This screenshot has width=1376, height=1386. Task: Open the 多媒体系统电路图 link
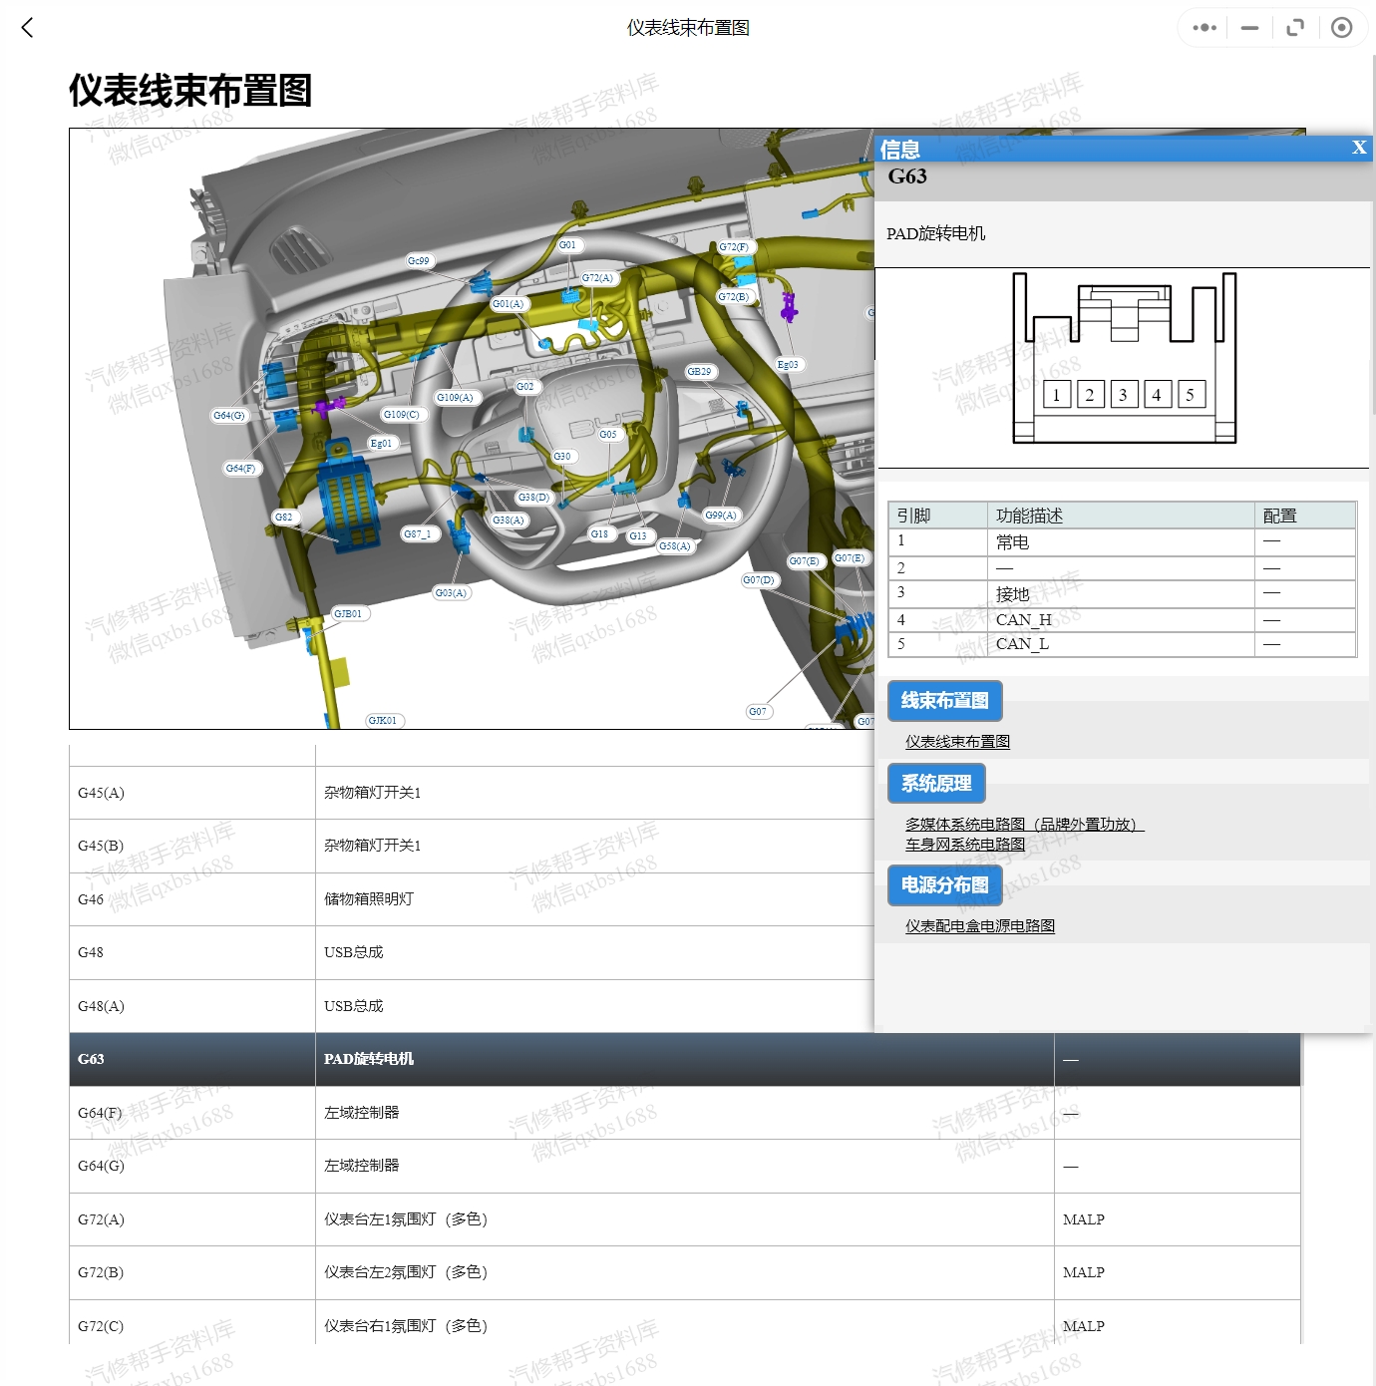pyautogui.click(x=1024, y=825)
